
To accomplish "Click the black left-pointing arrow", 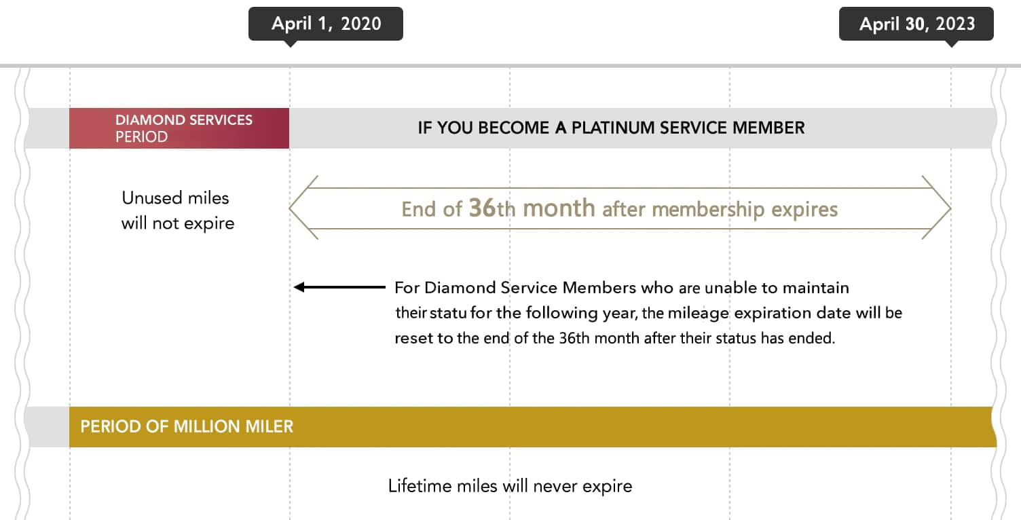I will click(339, 288).
